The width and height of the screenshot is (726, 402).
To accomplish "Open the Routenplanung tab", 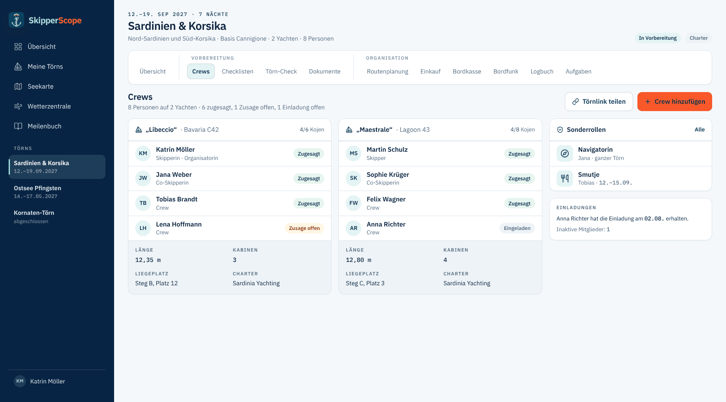I will pos(388,71).
